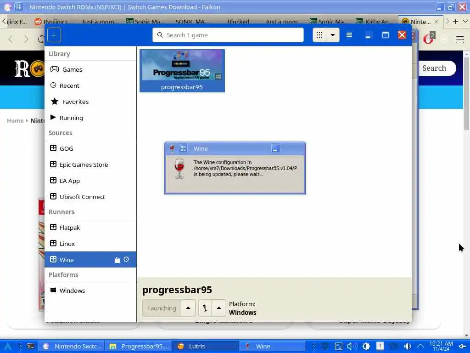Click the Wine dialog window menu icon
Screen dimensions: 470x353
tap(183, 148)
